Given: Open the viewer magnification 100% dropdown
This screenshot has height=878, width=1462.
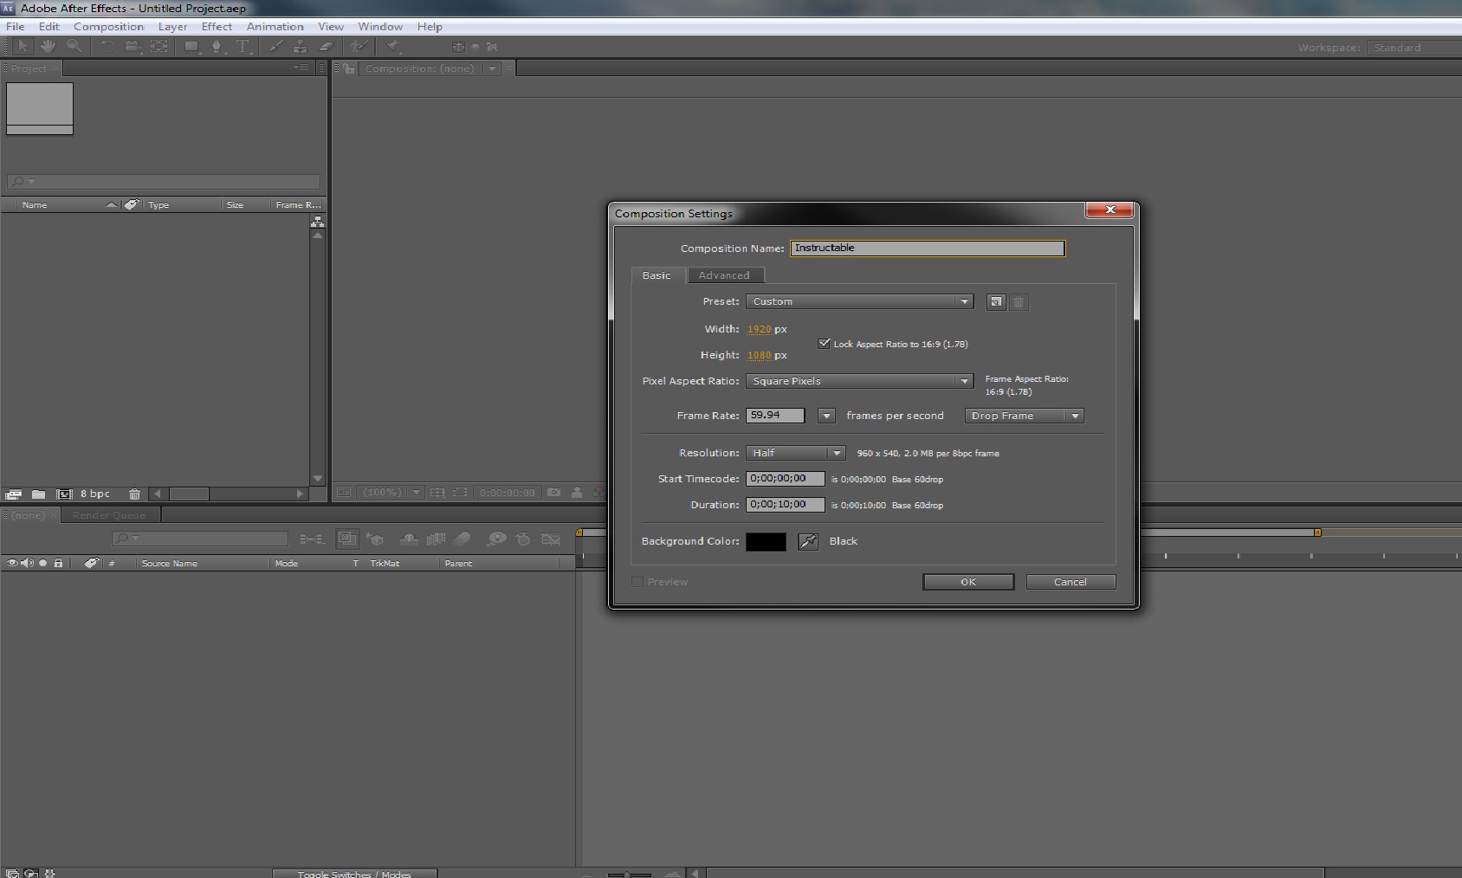Looking at the screenshot, I should (392, 492).
